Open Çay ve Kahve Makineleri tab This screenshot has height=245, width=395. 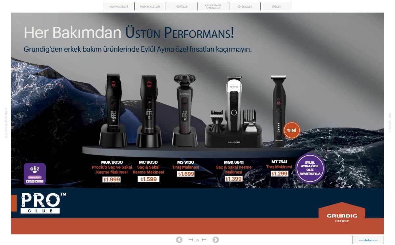213,6
